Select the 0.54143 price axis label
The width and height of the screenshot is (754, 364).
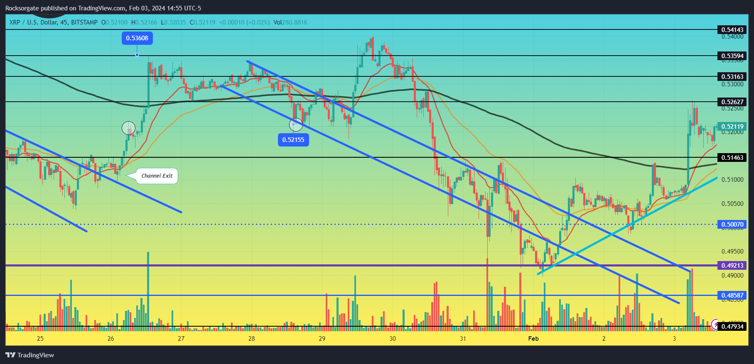[x=732, y=30]
